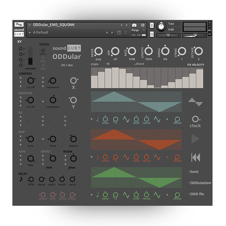Click the MODE knob set to poly
This screenshot has width=226, height=226.
(98, 51)
